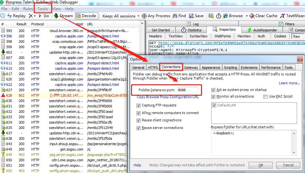Click bypass list scrollbar up arrow
305x173 pixels.
[294, 133]
